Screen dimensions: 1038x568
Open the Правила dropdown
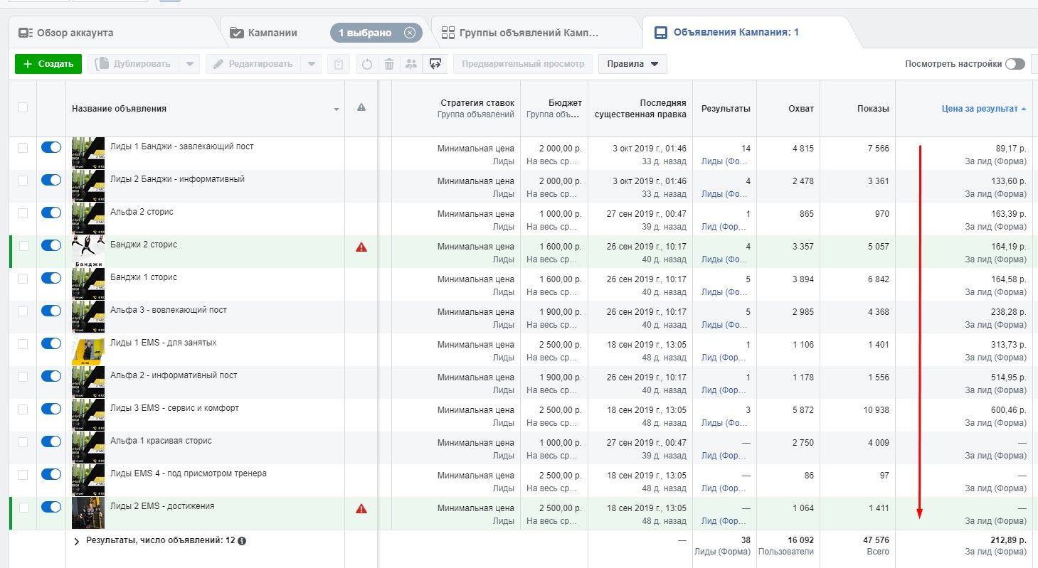pyautogui.click(x=632, y=64)
